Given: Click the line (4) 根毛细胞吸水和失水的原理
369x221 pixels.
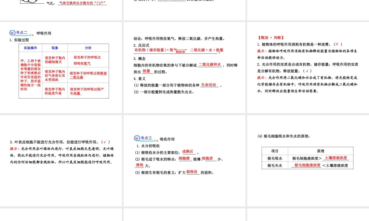Looking at the screenshot, I should (x=284, y=136).
